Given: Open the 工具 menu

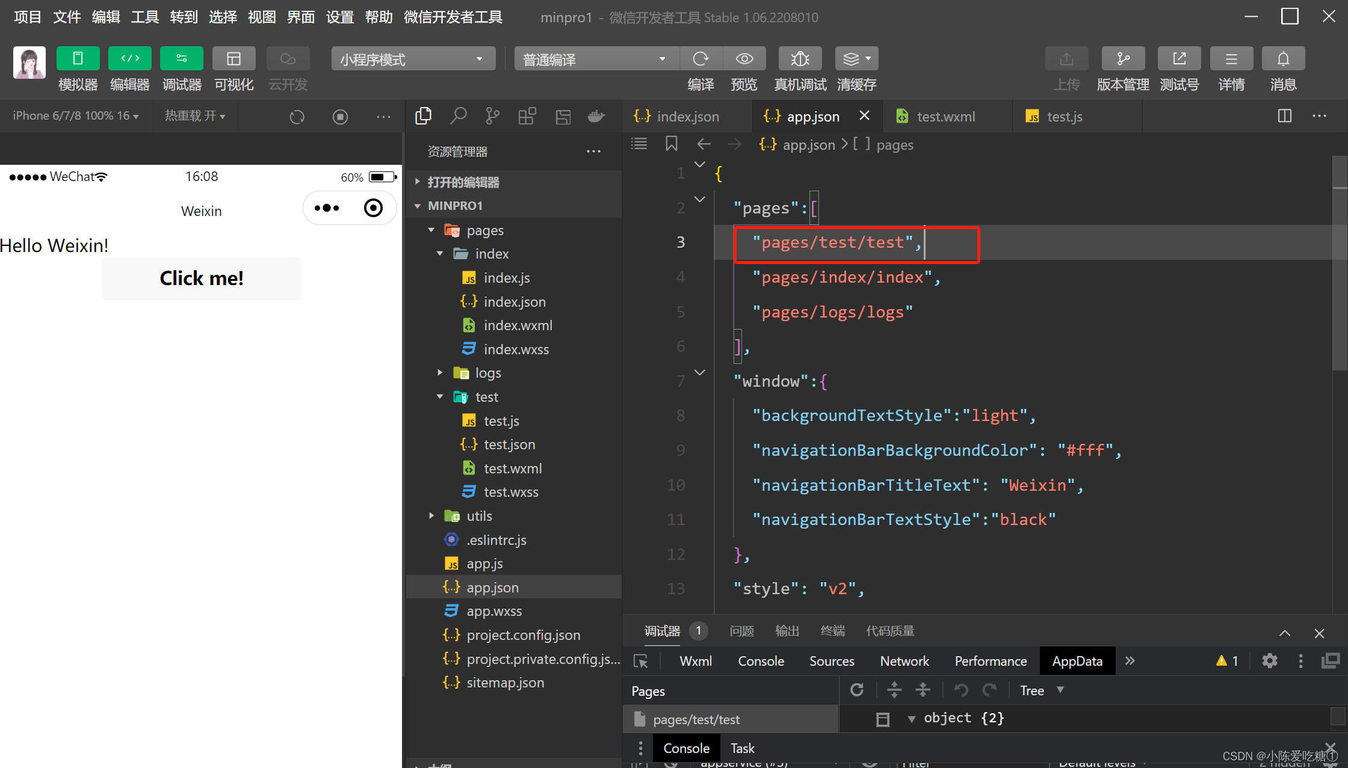Looking at the screenshot, I should pyautogui.click(x=144, y=17).
